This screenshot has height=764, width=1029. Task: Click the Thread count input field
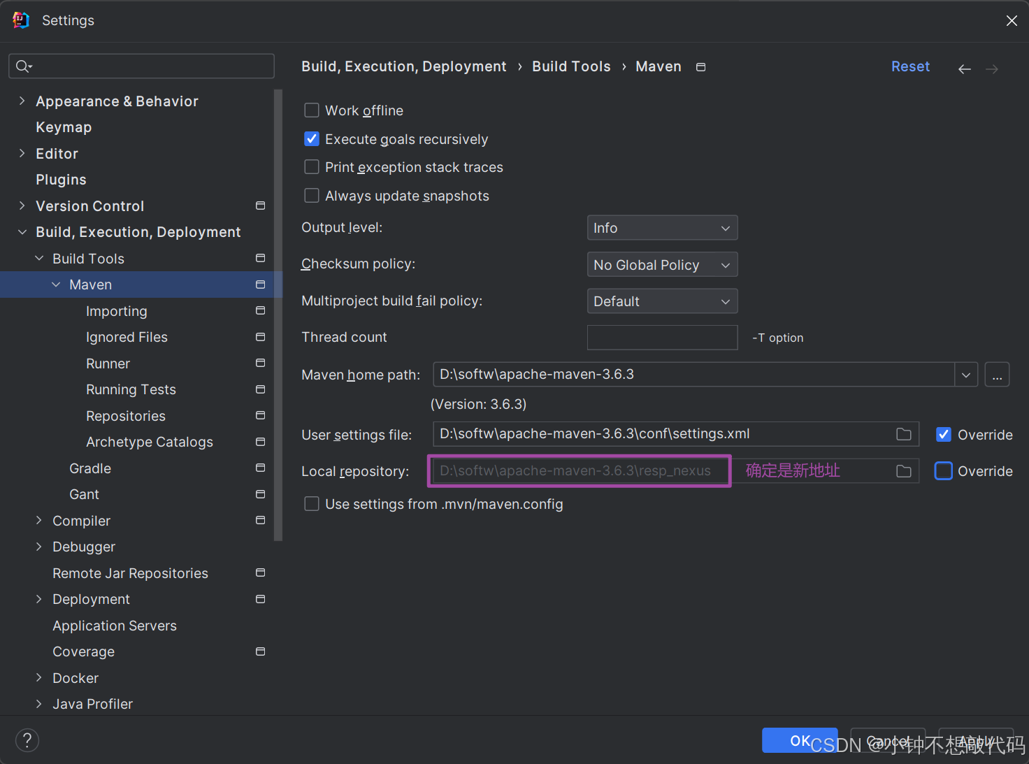tap(663, 338)
